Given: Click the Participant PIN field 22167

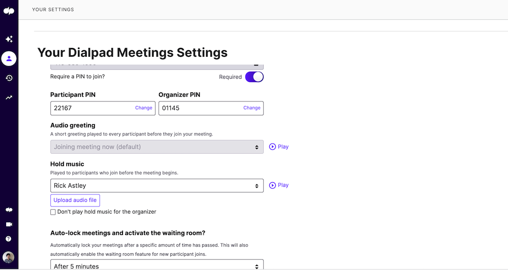Looking at the screenshot, I should click(x=103, y=108).
